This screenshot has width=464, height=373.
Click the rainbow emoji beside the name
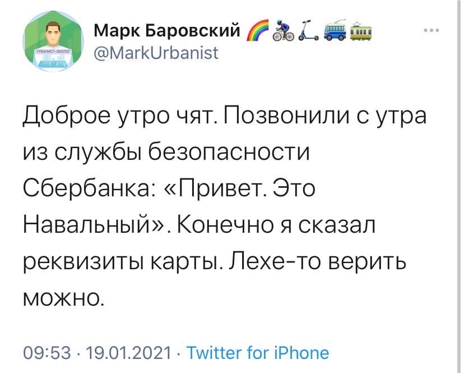coord(257,29)
